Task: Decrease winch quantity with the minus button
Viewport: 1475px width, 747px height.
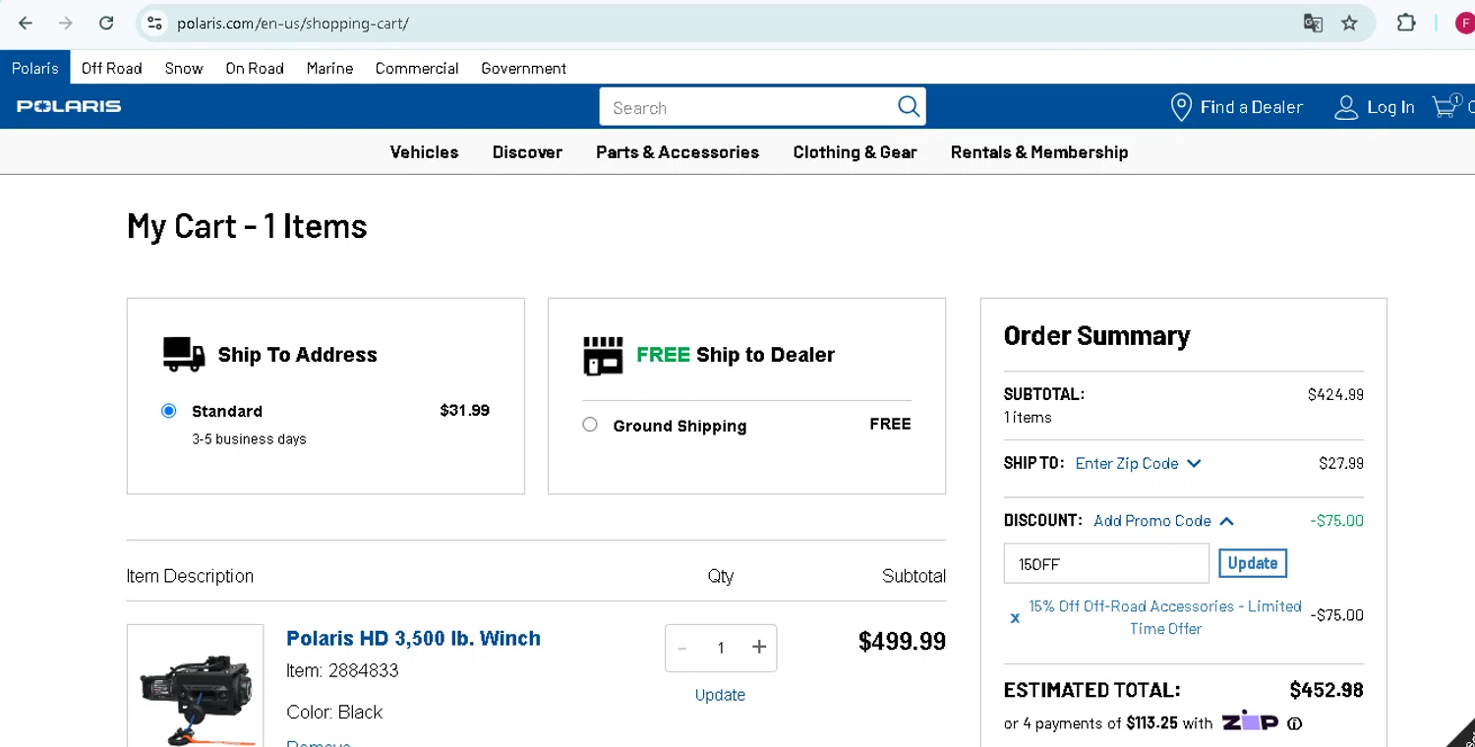Action: click(682, 648)
